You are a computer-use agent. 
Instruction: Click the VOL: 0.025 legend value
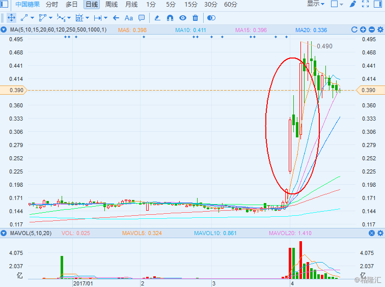(x=75, y=233)
